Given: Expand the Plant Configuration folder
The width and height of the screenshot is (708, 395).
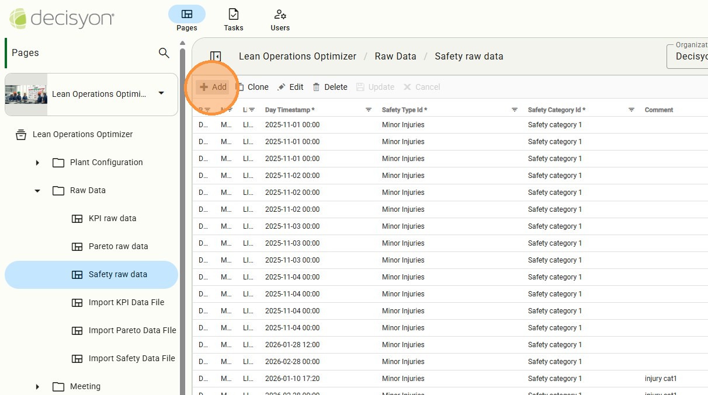Looking at the screenshot, I should [x=37, y=163].
